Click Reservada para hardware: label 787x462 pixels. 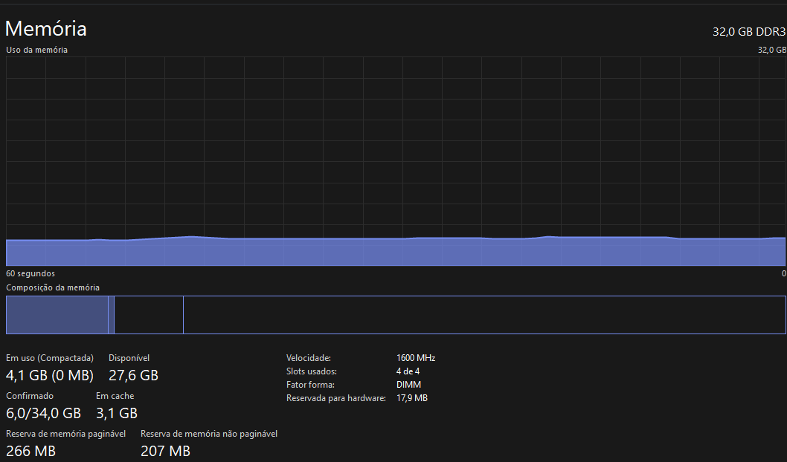[335, 398]
